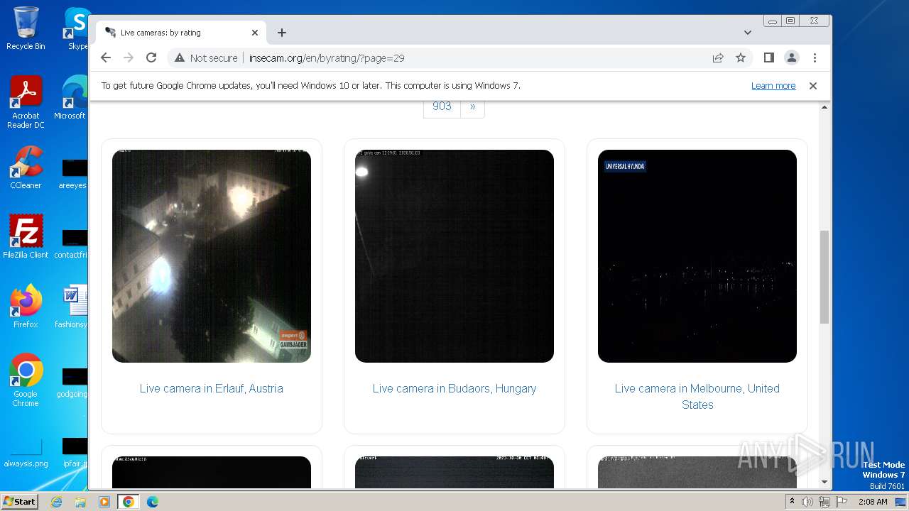The height and width of the screenshot is (511, 909).
Task: Select the Live cameras: by rating tab
Action: click(181, 33)
